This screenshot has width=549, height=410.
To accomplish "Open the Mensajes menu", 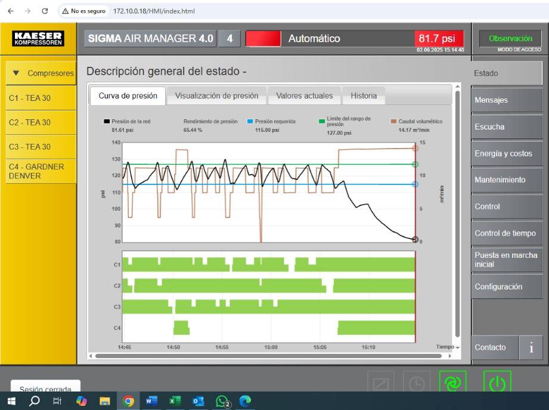I will point(507,100).
